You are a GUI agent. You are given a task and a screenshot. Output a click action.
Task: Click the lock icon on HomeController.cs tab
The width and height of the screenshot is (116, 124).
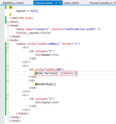click(115, 3)
